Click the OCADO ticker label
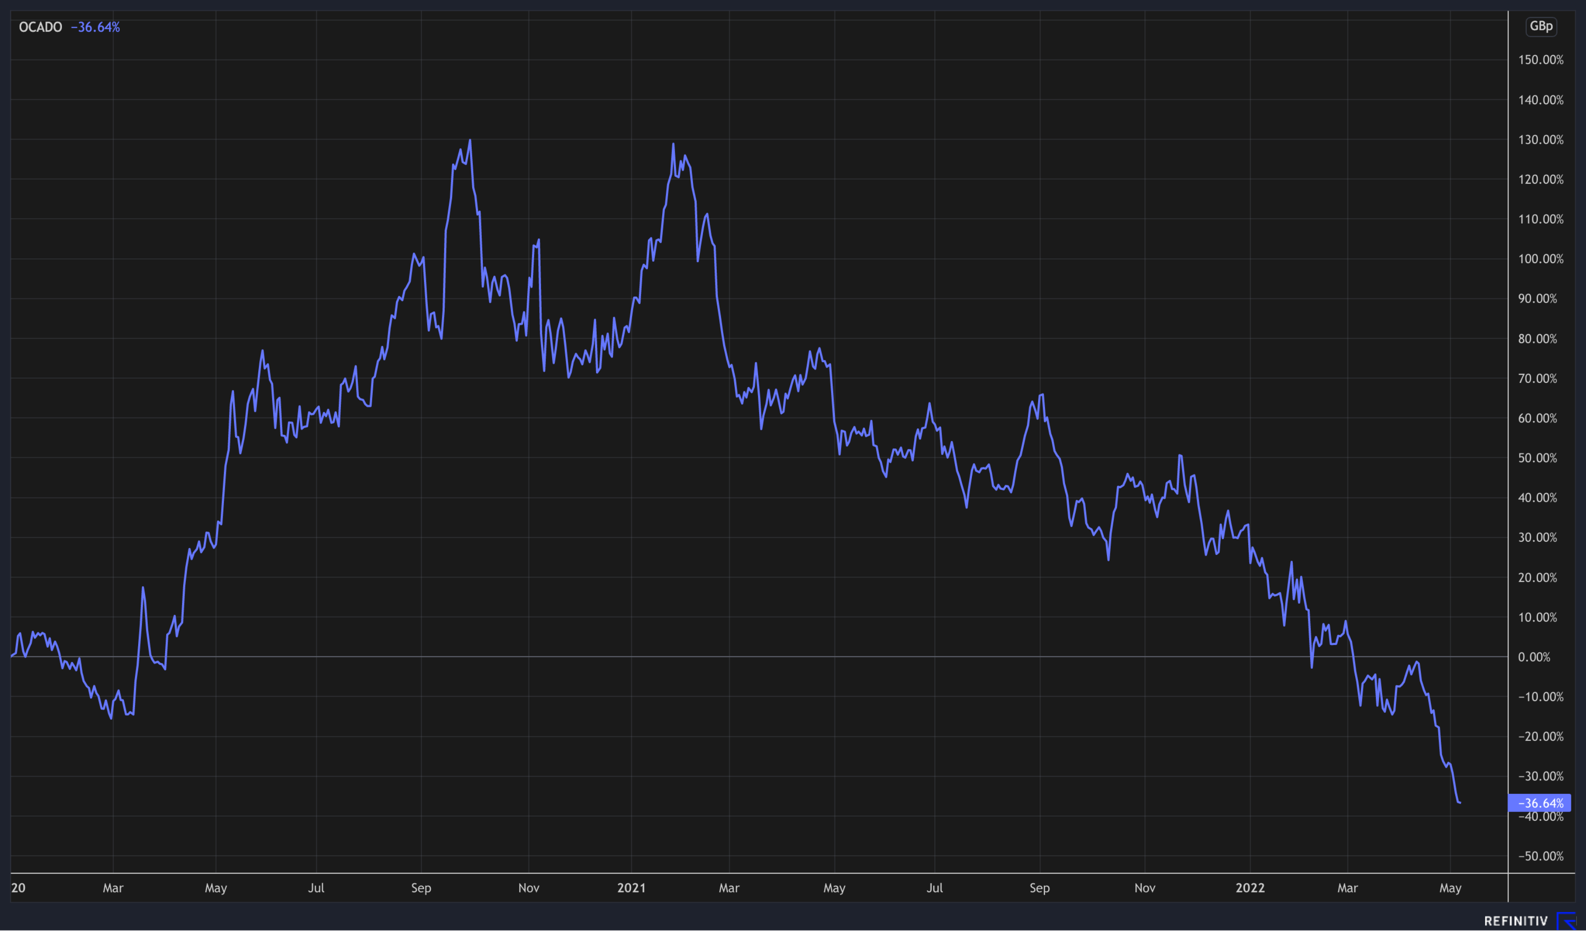This screenshot has width=1586, height=931. click(40, 27)
